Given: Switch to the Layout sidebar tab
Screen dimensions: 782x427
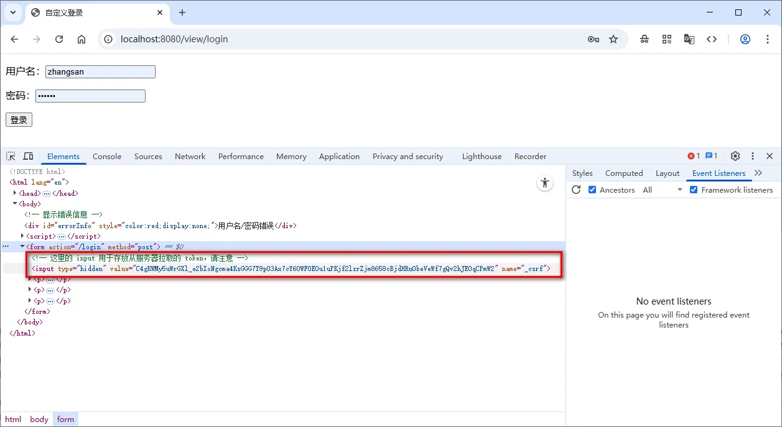Looking at the screenshot, I should 668,173.
